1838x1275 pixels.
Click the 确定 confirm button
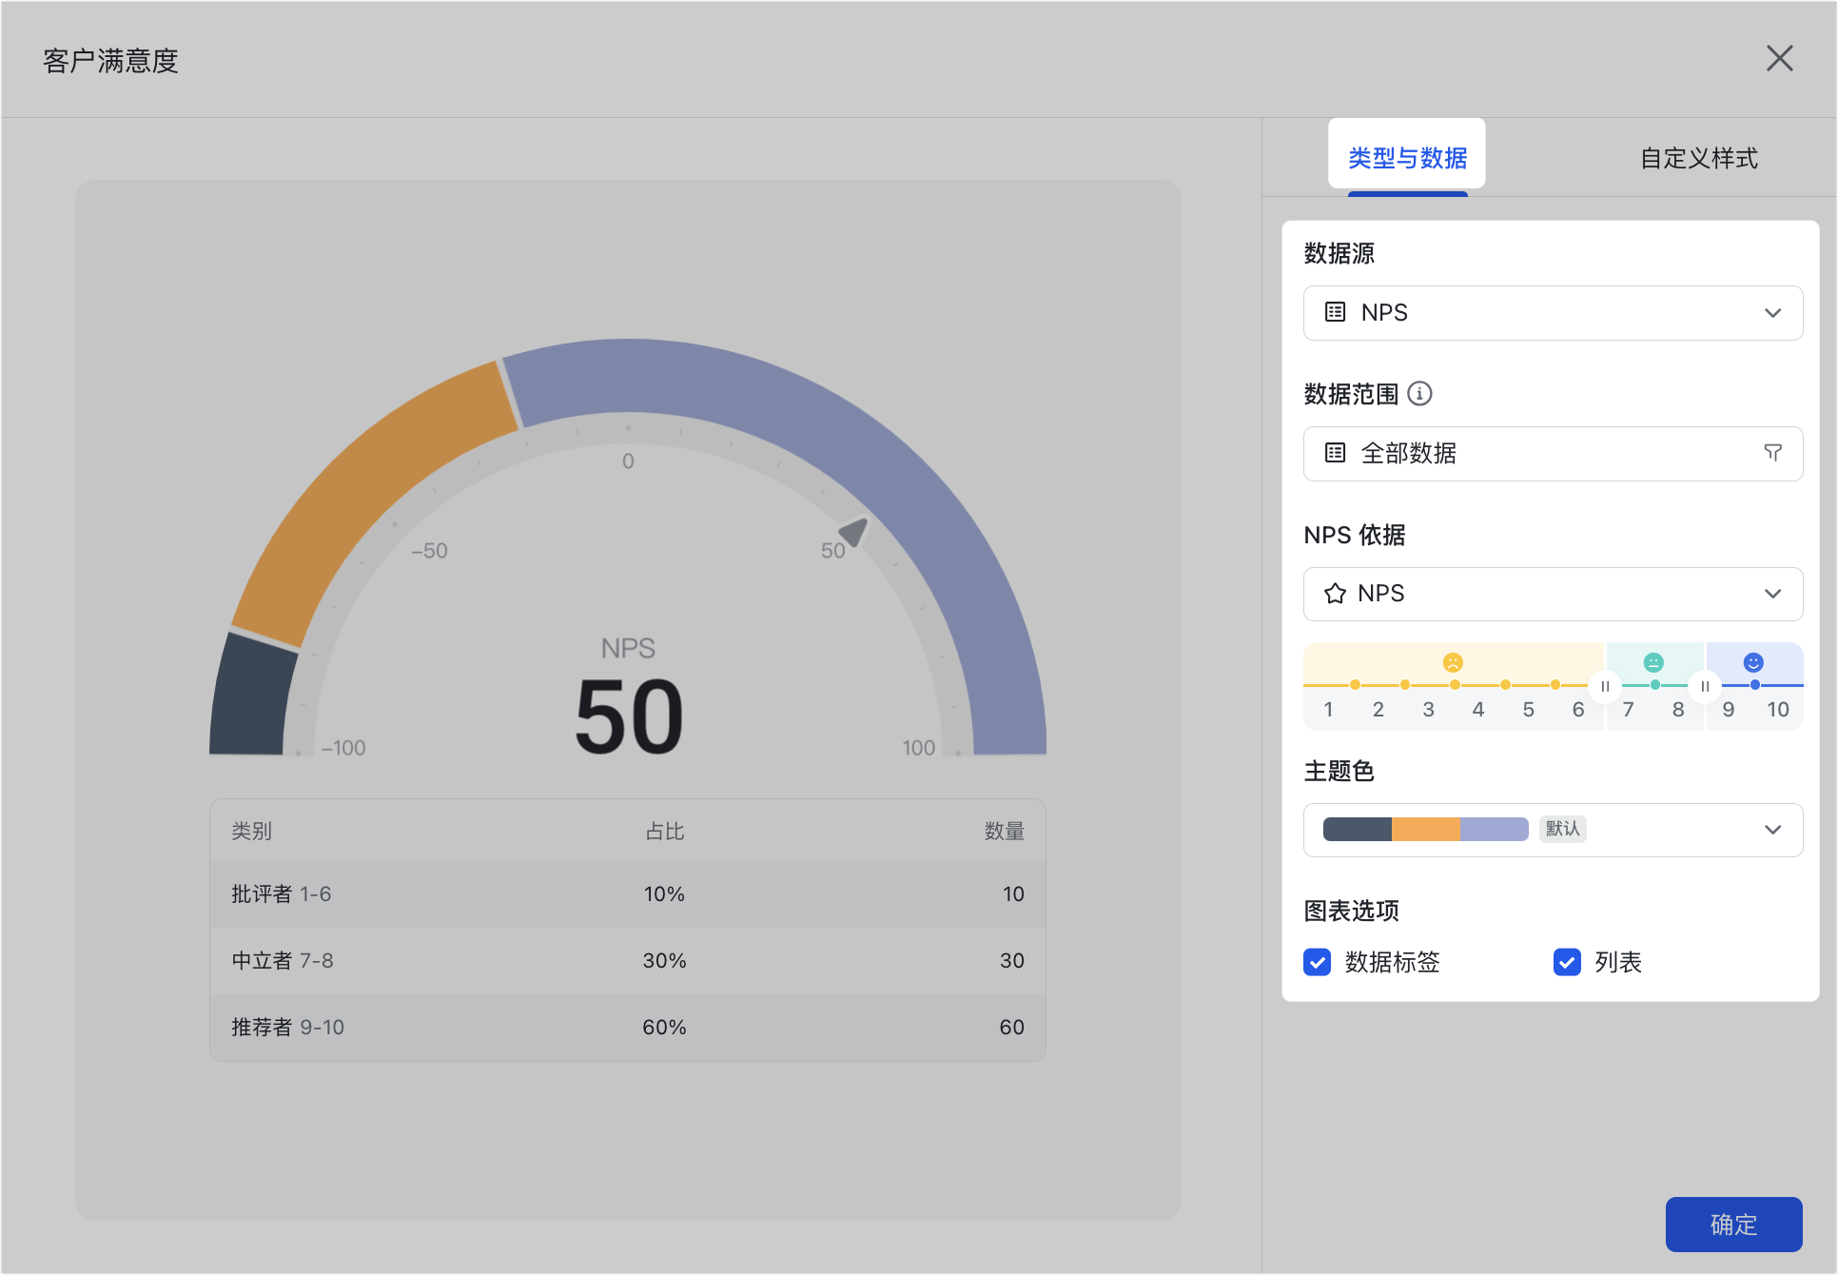click(x=1733, y=1224)
